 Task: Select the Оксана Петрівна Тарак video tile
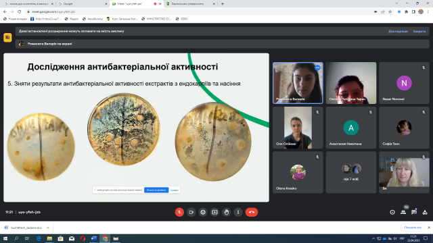click(351, 83)
